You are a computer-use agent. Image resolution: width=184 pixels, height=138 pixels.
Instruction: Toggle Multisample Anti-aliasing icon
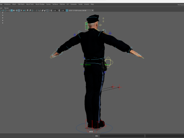[33, 10]
